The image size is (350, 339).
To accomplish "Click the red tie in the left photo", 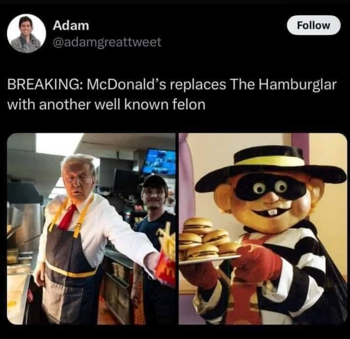I will click(x=68, y=217).
